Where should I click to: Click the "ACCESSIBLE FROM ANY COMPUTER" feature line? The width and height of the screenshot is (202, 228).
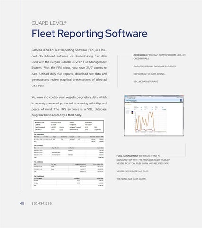(159, 57)
